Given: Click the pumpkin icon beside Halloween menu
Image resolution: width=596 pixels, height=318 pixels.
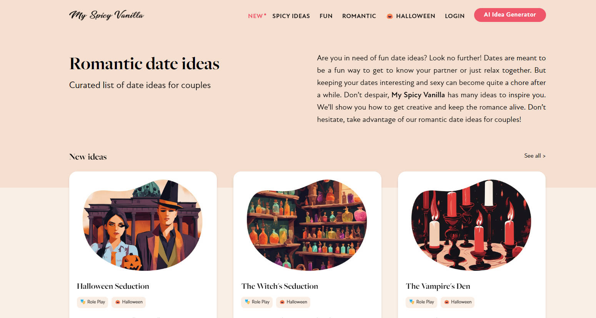Looking at the screenshot, I should click(390, 16).
